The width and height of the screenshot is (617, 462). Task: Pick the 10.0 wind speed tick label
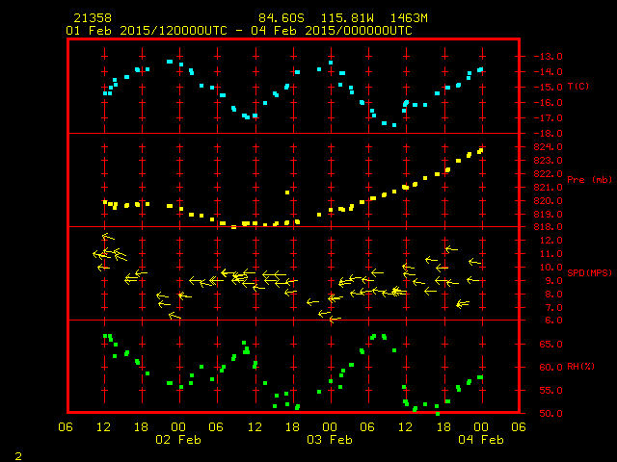[x=550, y=268]
